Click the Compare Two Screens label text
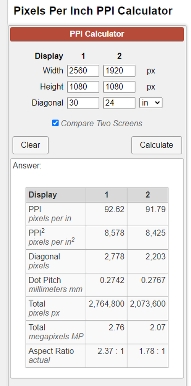Image resolution: width=191 pixels, height=386 pixels. click(102, 123)
